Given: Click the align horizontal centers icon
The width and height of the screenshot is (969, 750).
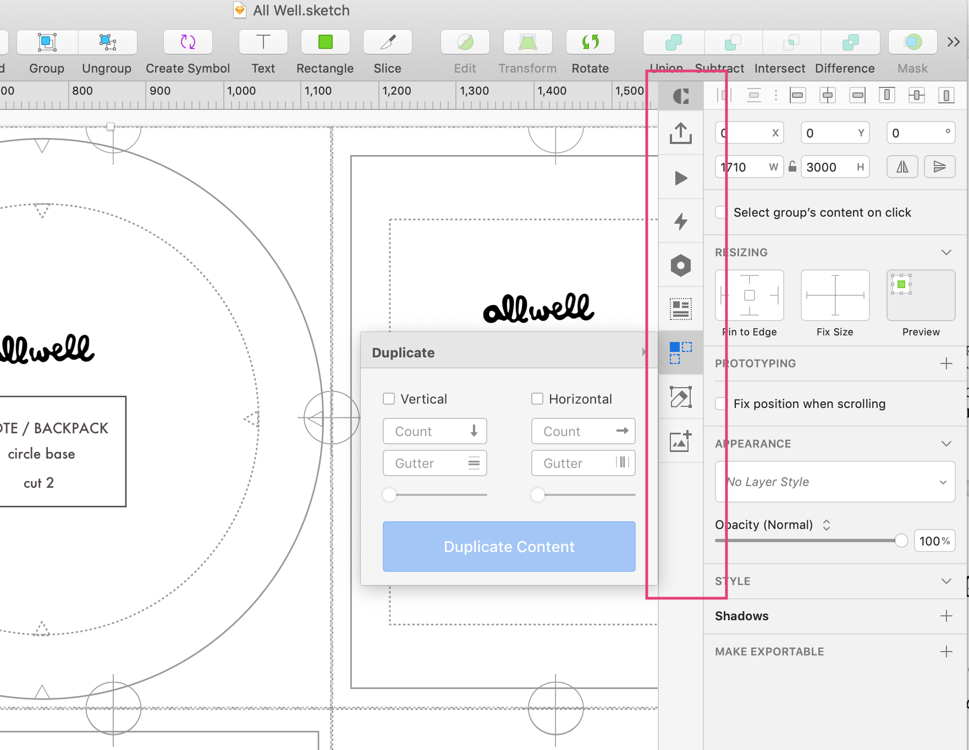Looking at the screenshot, I should tap(828, 96).
